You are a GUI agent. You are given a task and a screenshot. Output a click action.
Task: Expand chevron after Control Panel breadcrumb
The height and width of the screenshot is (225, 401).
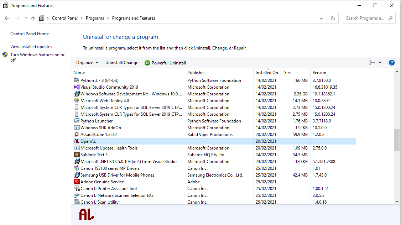point(82,18)
